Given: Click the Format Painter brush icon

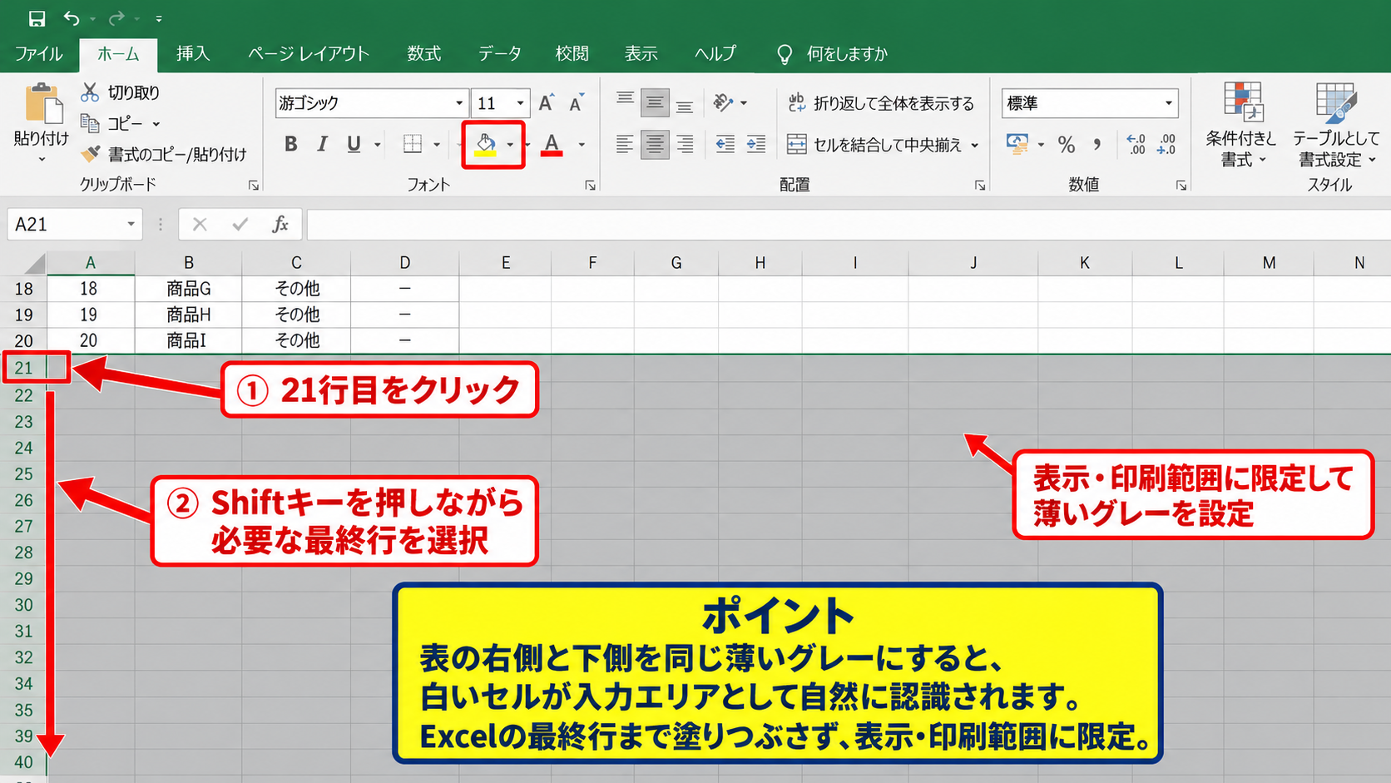Looking at the screenshot, I should coord(90,154).
